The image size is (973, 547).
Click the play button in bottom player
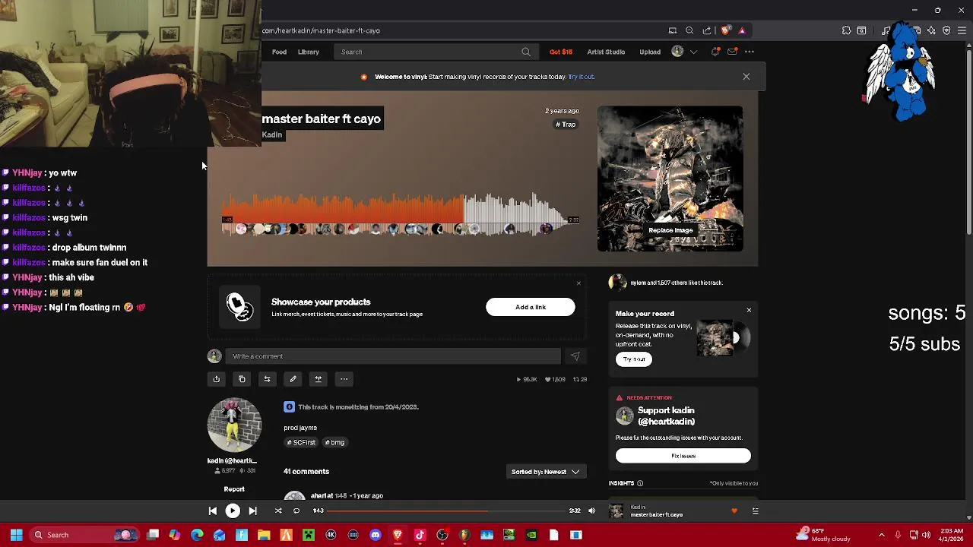tap(233, 511)
